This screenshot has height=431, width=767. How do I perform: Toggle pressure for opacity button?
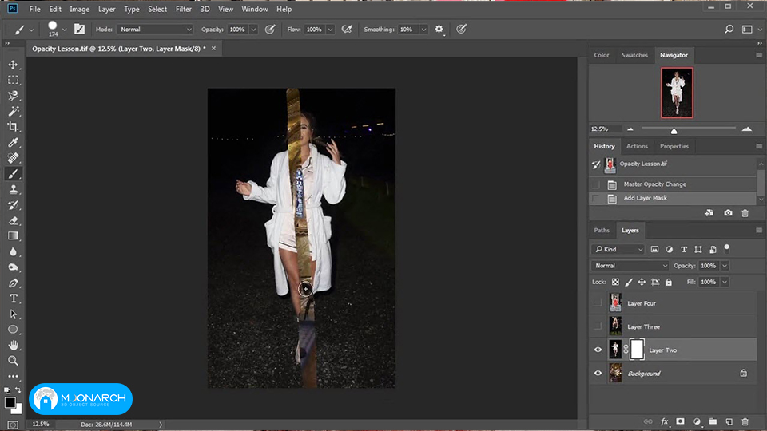click(269, 30)
